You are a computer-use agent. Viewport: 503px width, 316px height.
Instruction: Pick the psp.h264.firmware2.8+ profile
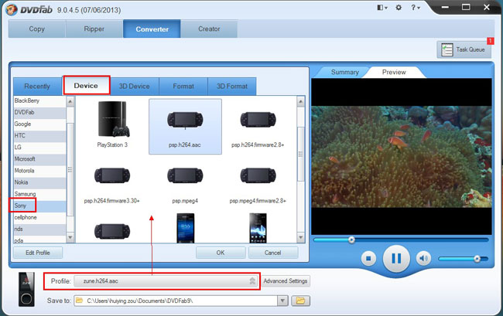258,127
